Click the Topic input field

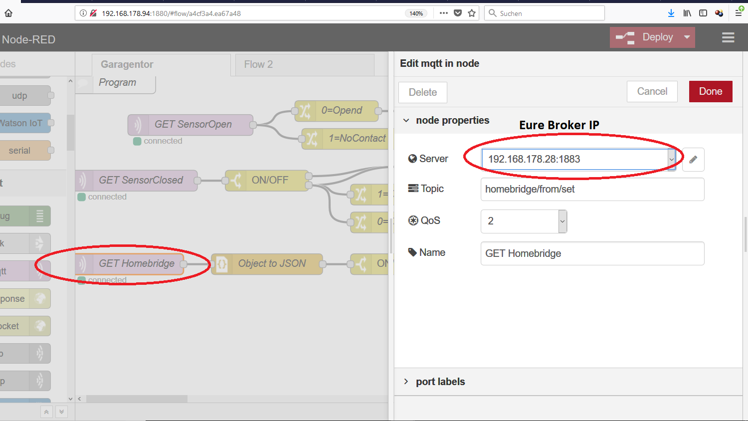coord(592,190)
